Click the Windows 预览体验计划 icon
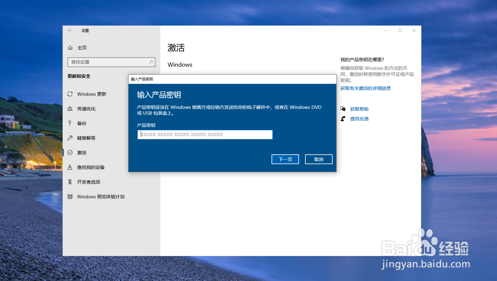Screen dimensions: 497x281 click(70, 197)
